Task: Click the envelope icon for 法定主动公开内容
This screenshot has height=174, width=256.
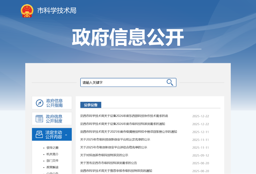Action: (39, 134)
